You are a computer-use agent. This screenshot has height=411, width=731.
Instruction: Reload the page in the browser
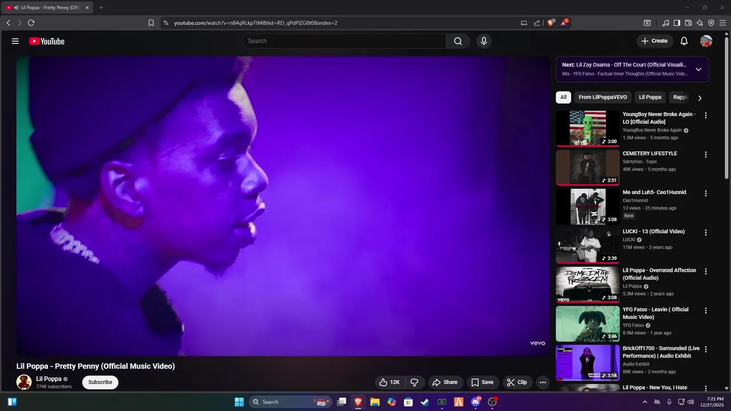[31, 23]
